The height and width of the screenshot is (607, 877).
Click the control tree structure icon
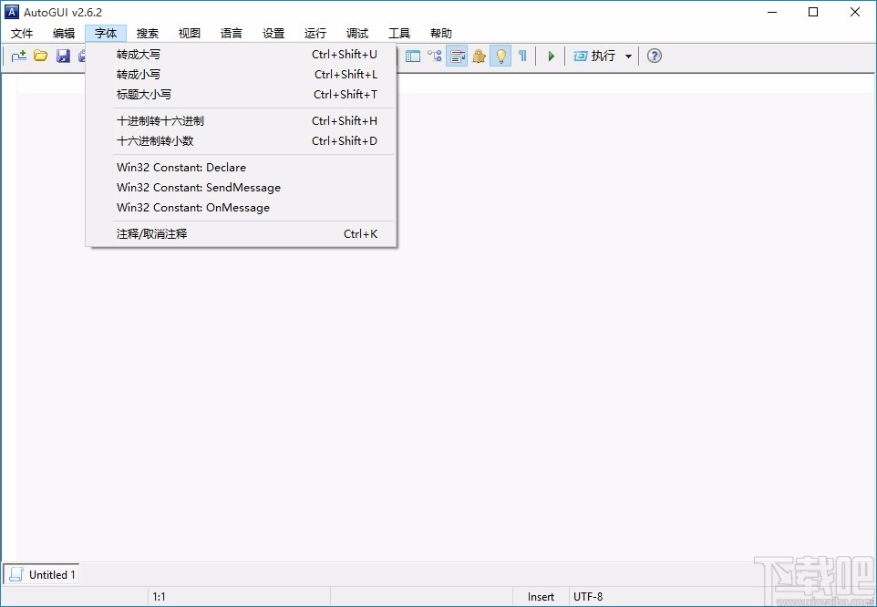click(x=435, y=56)
